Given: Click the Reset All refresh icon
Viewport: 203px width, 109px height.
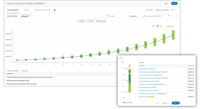Looking at the screenshot, I should pos(147,10).
